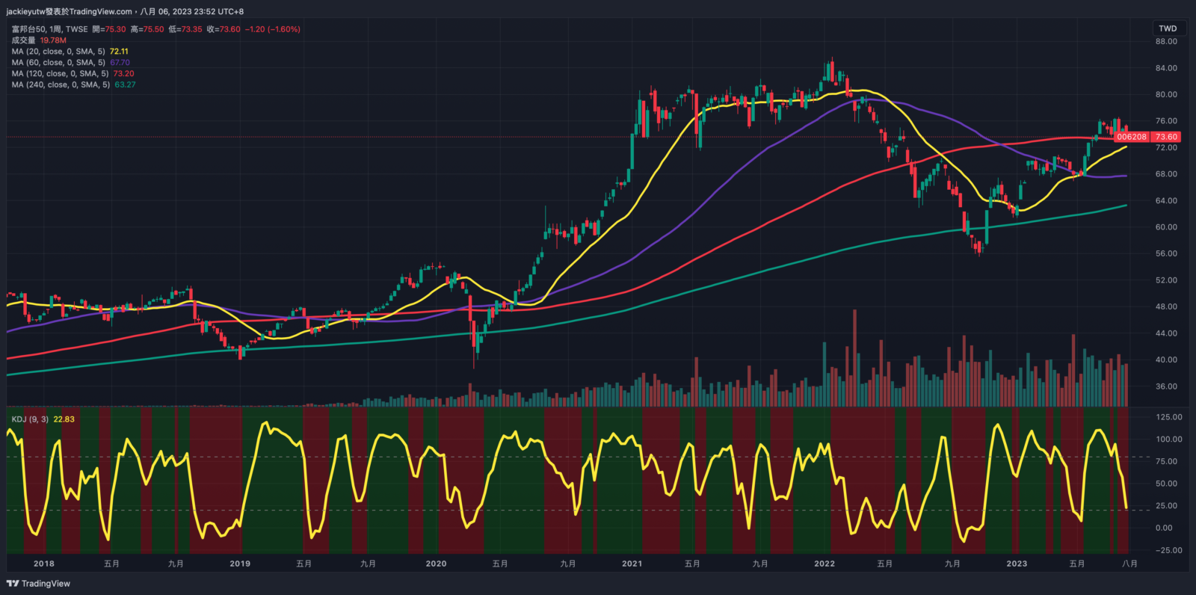Select the MA (60, close, 0, SMA, 5) legend

[x=58, y=63]
